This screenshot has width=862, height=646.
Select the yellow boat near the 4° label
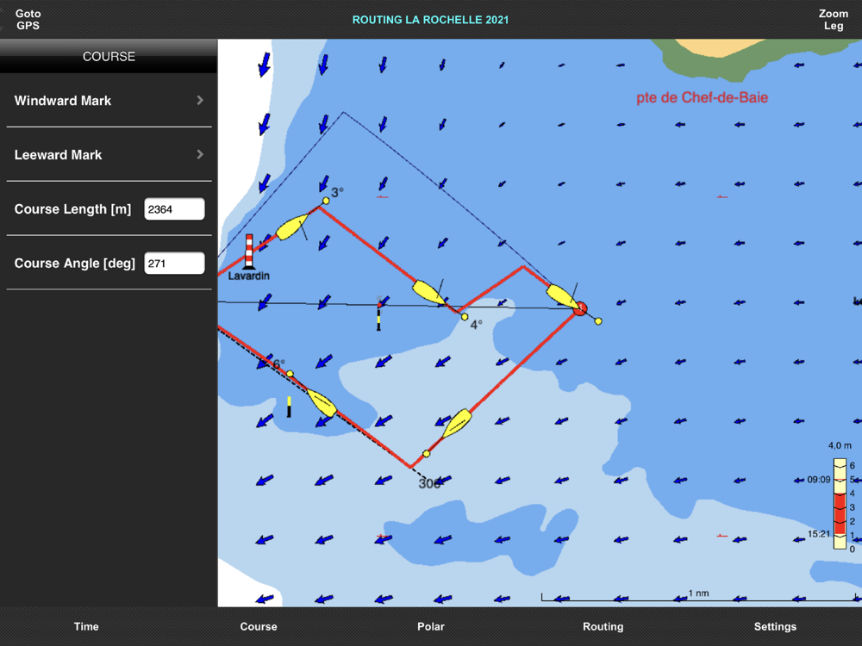[x=429, y=292]
